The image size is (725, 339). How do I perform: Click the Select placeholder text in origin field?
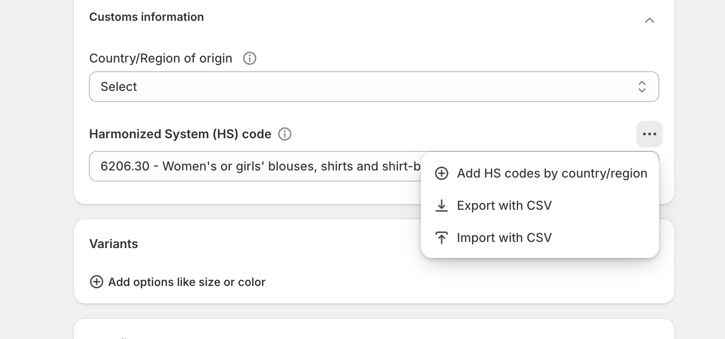tap(118, 87)
